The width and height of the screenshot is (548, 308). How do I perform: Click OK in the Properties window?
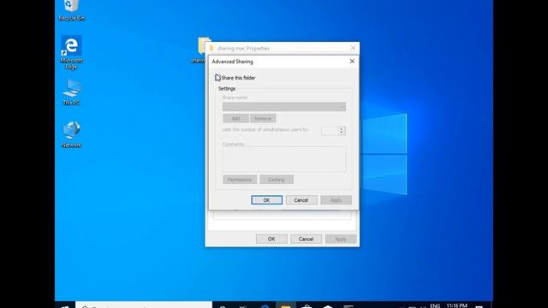[271, 239]
